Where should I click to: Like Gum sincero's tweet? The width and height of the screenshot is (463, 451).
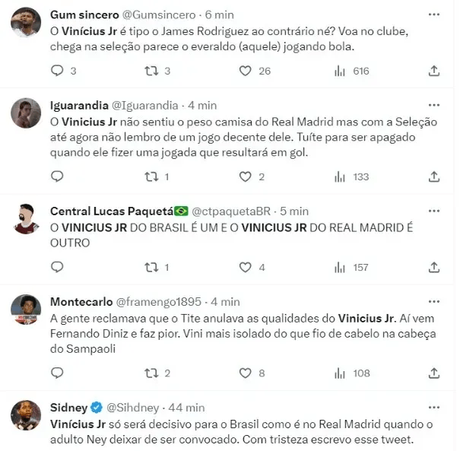tap(245, 71)
